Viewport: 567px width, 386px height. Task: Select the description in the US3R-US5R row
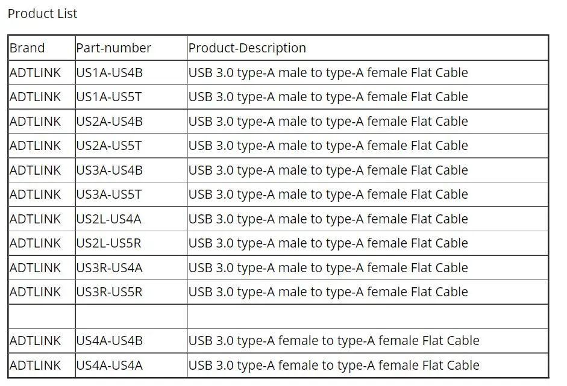[328, 292]
